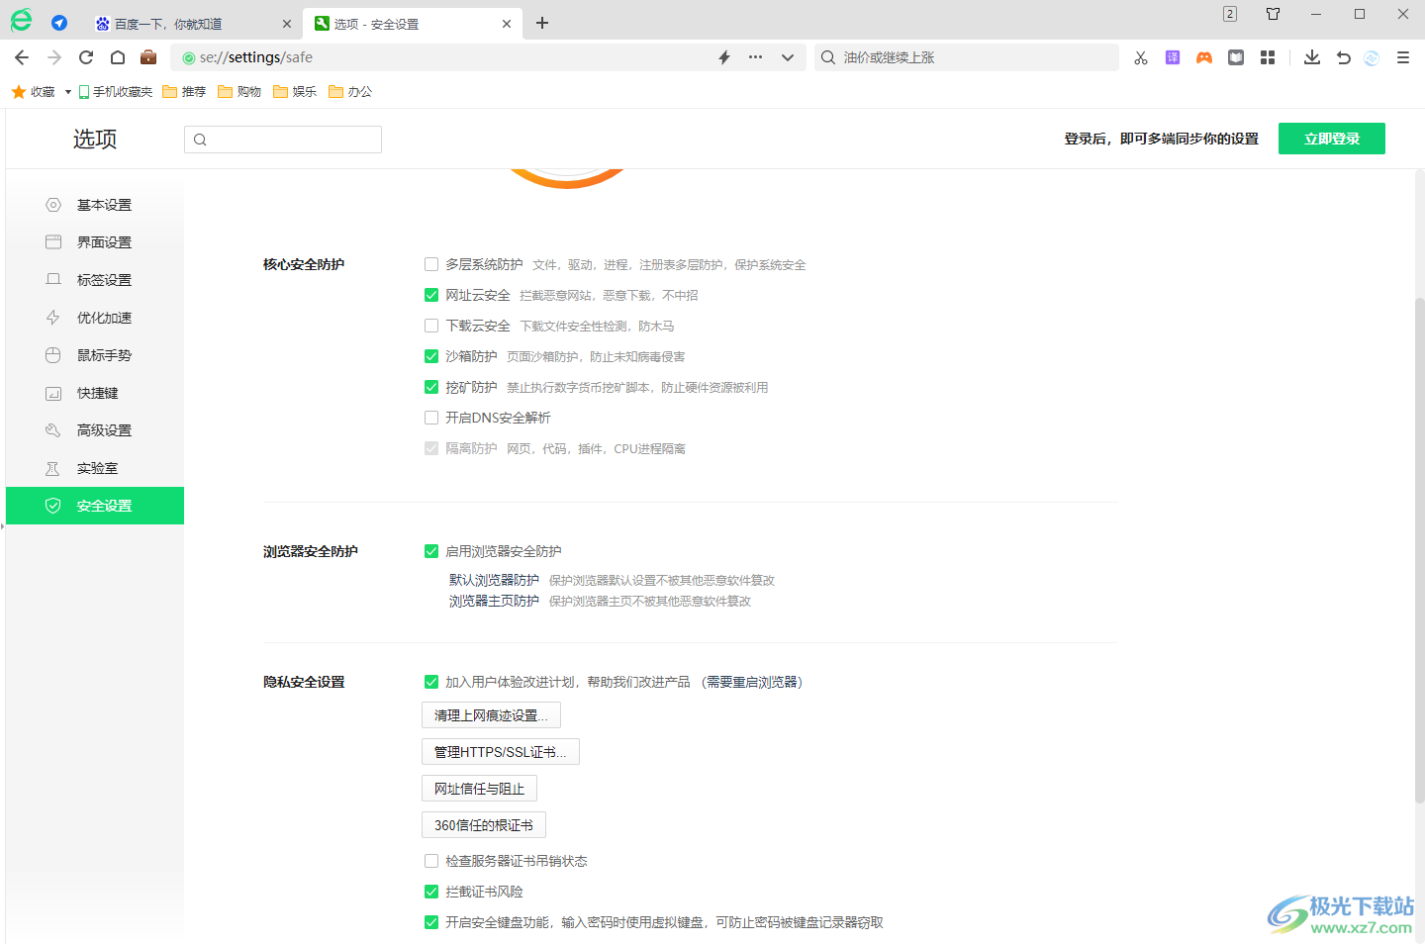Click the forward navigation arrow
Screen dimensions: 1425x944
(54, 57)
